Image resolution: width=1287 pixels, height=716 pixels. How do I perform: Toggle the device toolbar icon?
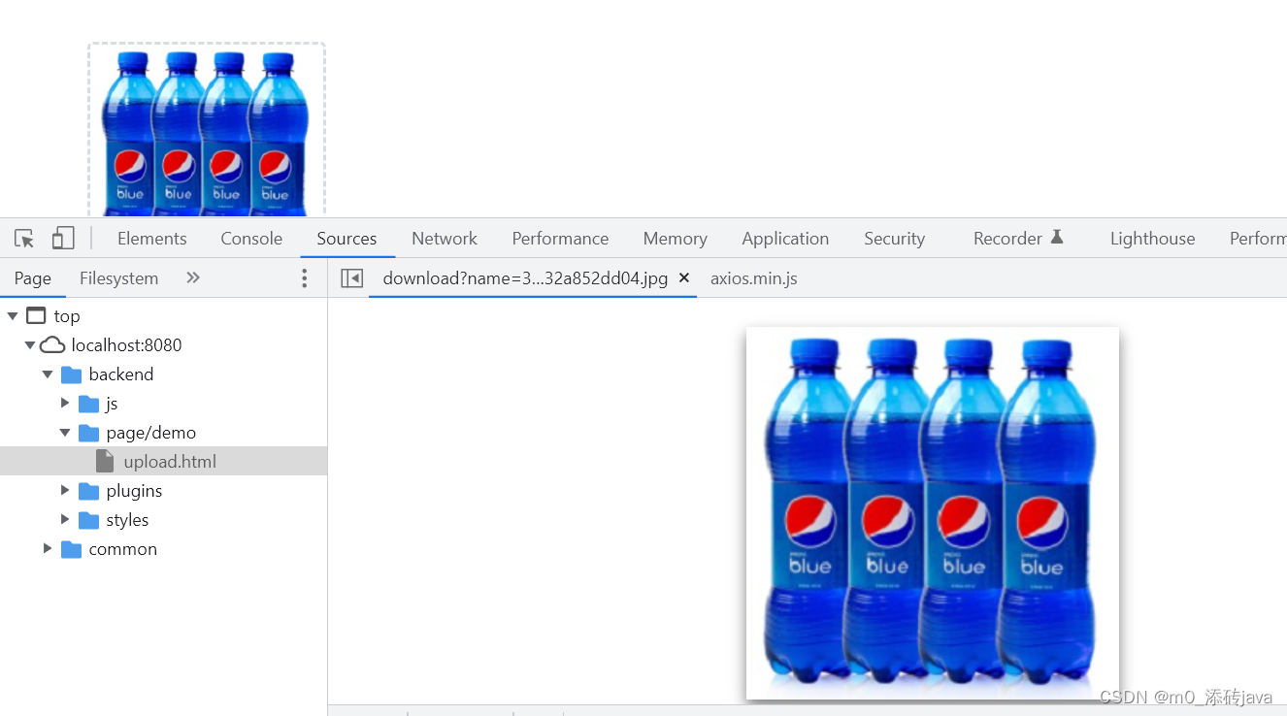tap(63, 239)
